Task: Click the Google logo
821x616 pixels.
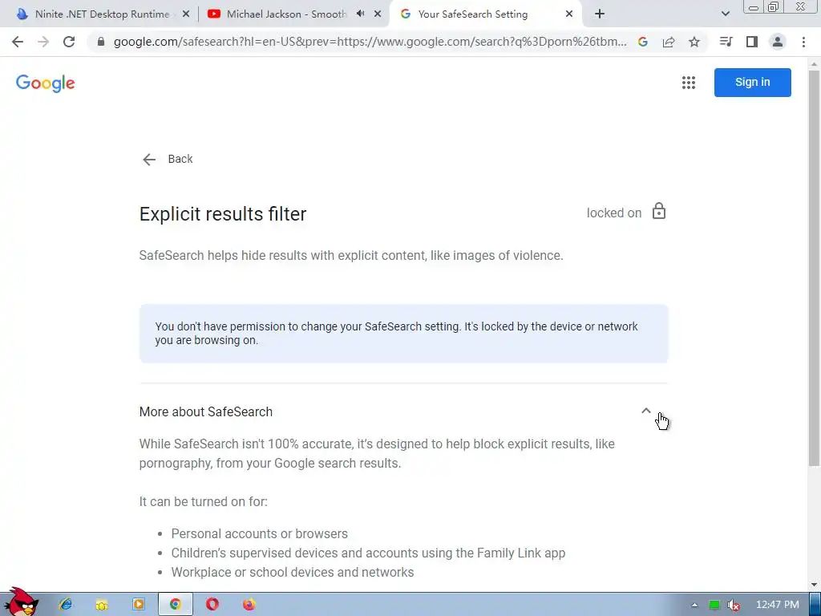Action: [x=46, y=83]
